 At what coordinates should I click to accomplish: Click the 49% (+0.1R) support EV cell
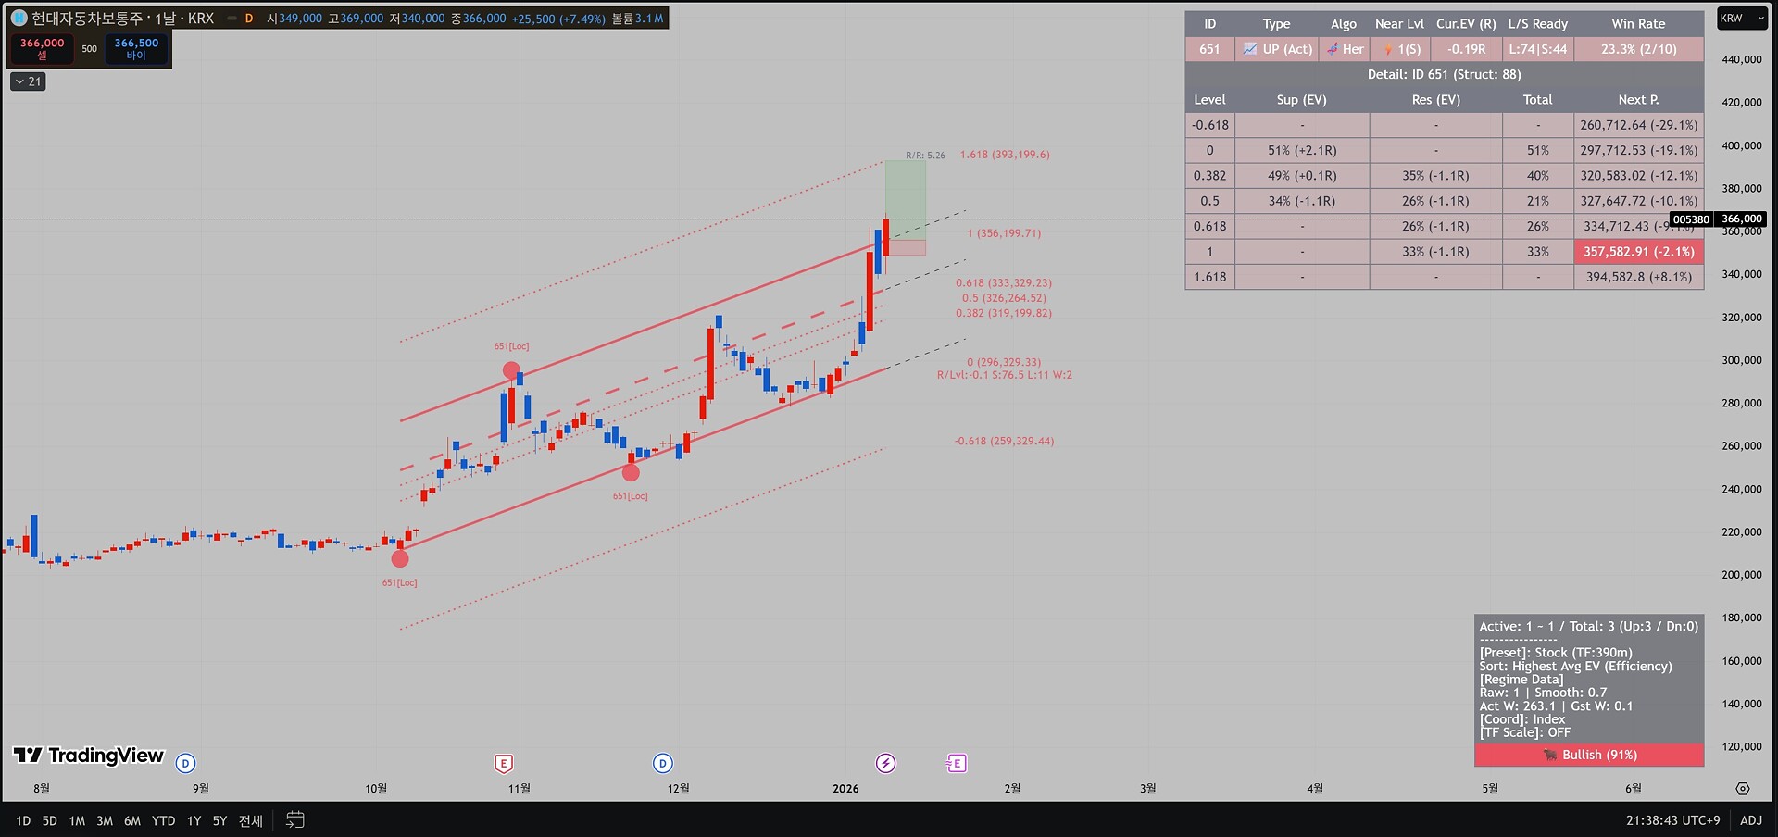point(1302,176)
